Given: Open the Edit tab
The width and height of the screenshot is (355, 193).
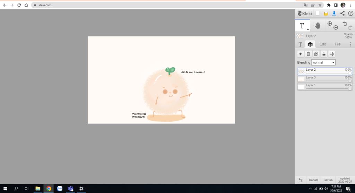Looking at the screenshot, I should point(323,44).
